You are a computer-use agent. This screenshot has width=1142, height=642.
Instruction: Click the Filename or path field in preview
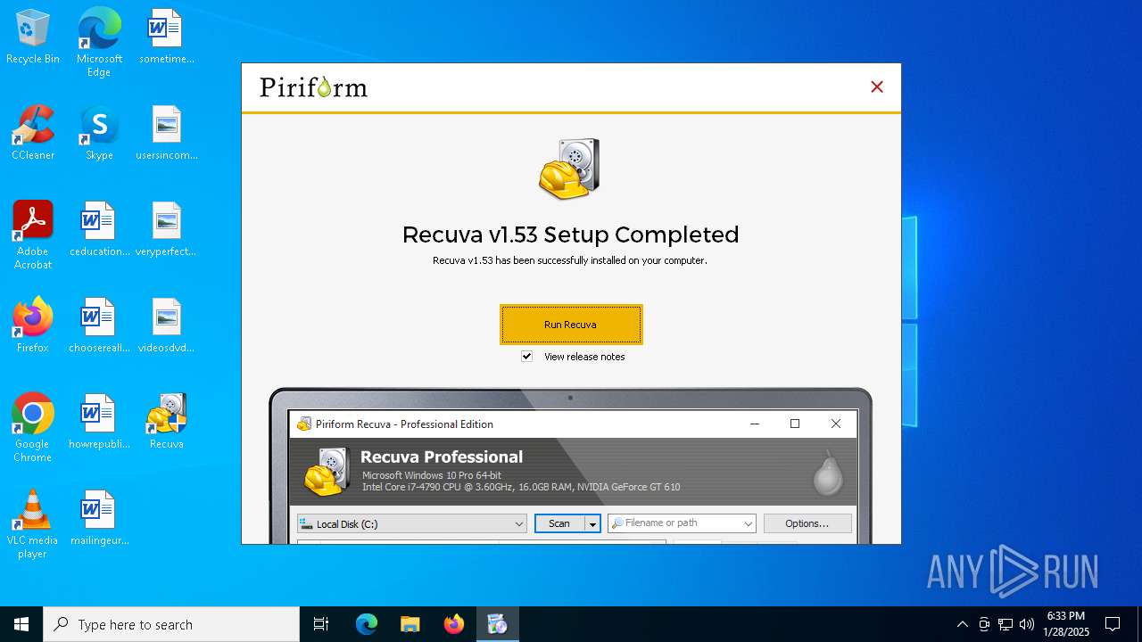(x=682, y=523)
